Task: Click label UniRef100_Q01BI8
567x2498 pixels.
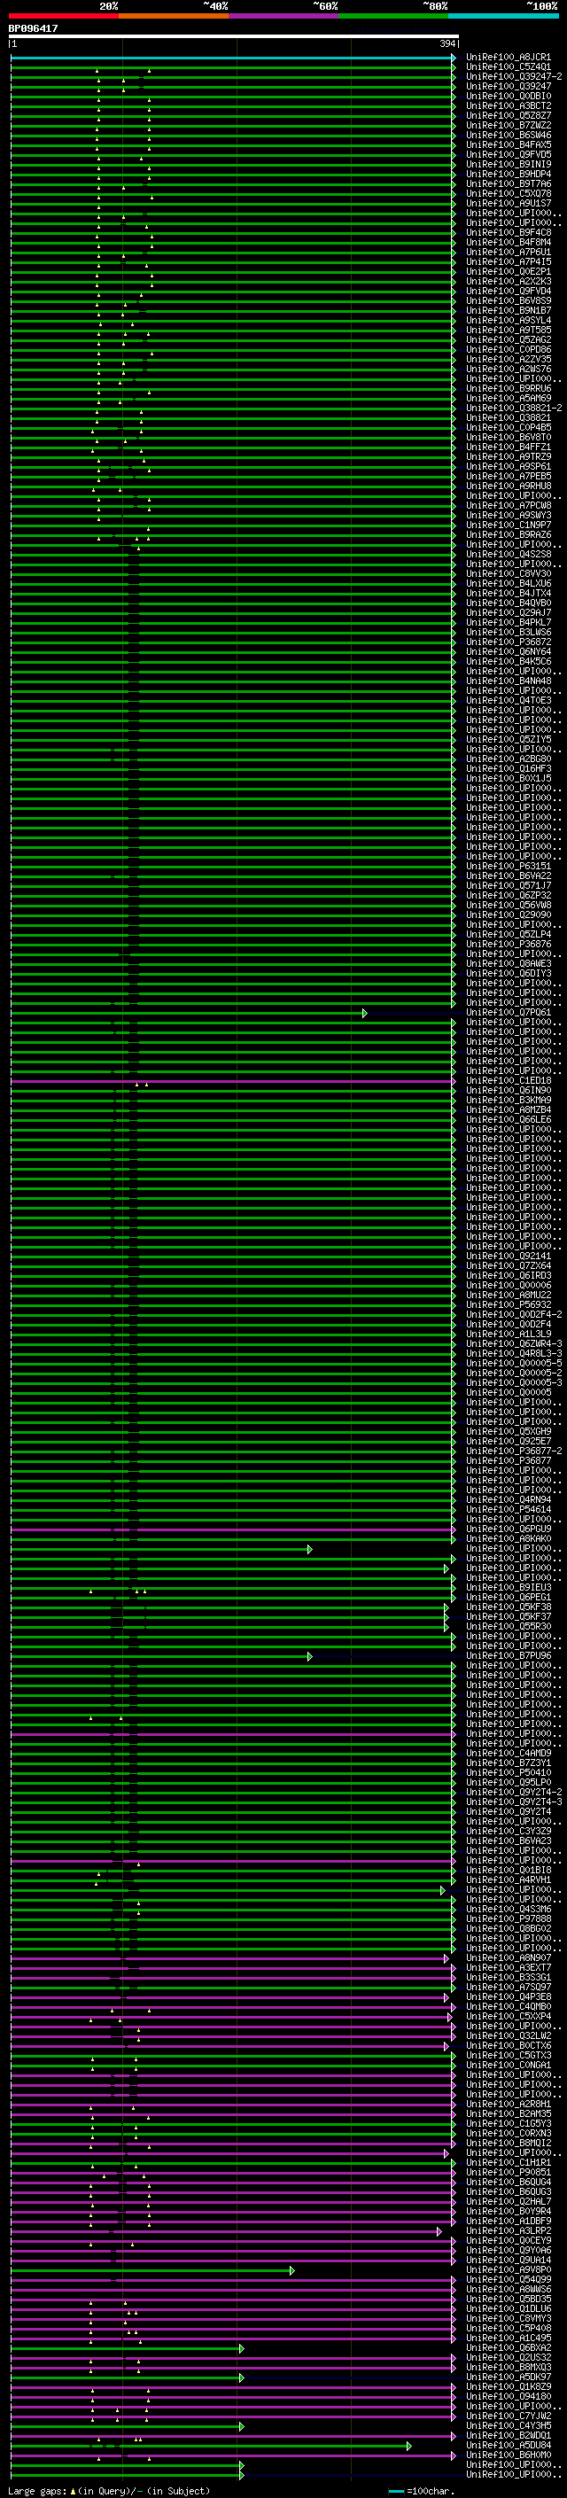Action: (x=509, y=1870)
